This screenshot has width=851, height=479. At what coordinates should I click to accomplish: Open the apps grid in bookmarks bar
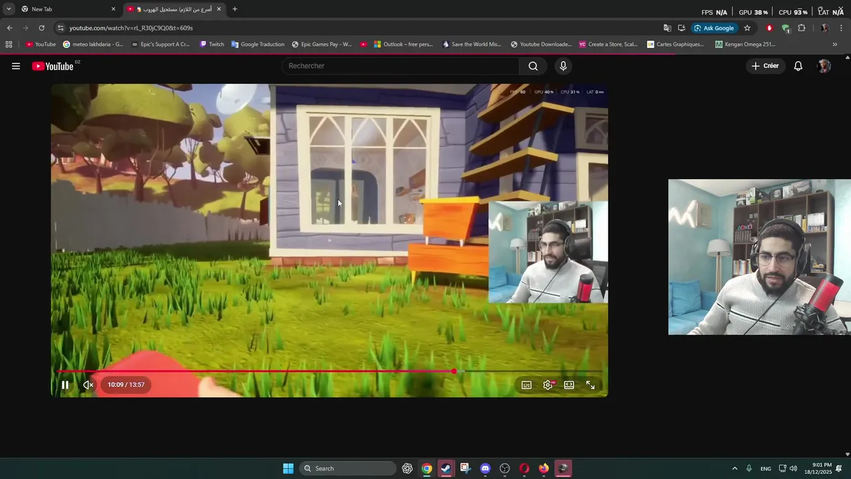click(9, 45)
